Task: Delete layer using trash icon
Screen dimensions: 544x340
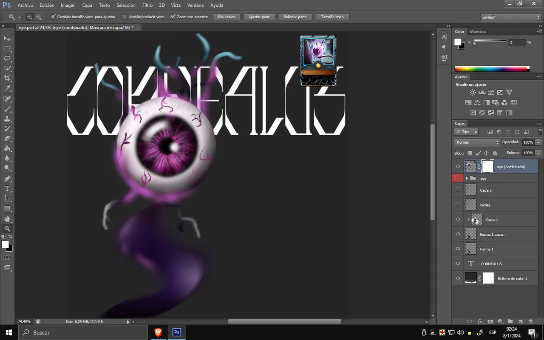Action: pyautogui.click(x=531, y=322)
